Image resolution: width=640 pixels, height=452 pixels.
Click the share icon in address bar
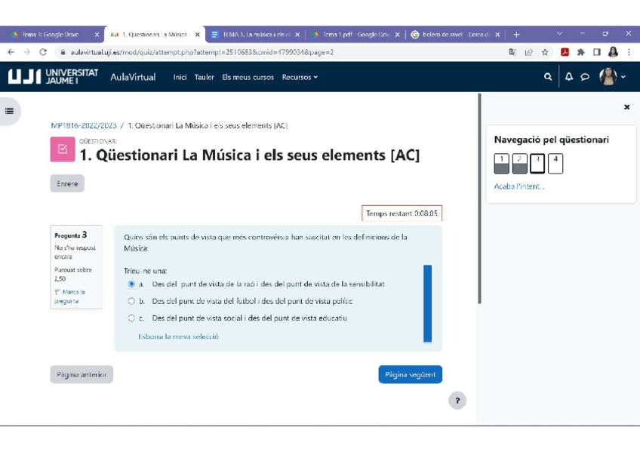(528, 52)
